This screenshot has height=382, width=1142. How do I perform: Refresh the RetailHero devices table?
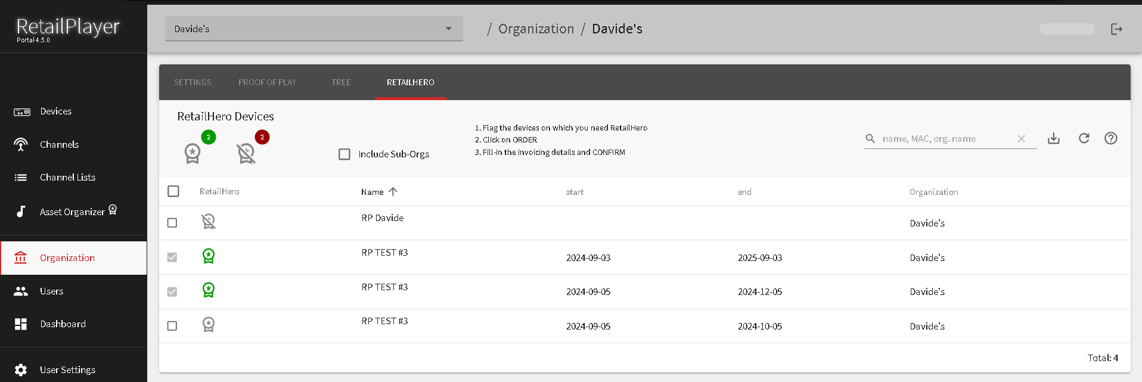click(x=1084, y=138)
